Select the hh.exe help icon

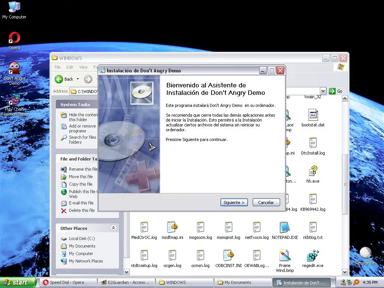[x=313, y=174]
